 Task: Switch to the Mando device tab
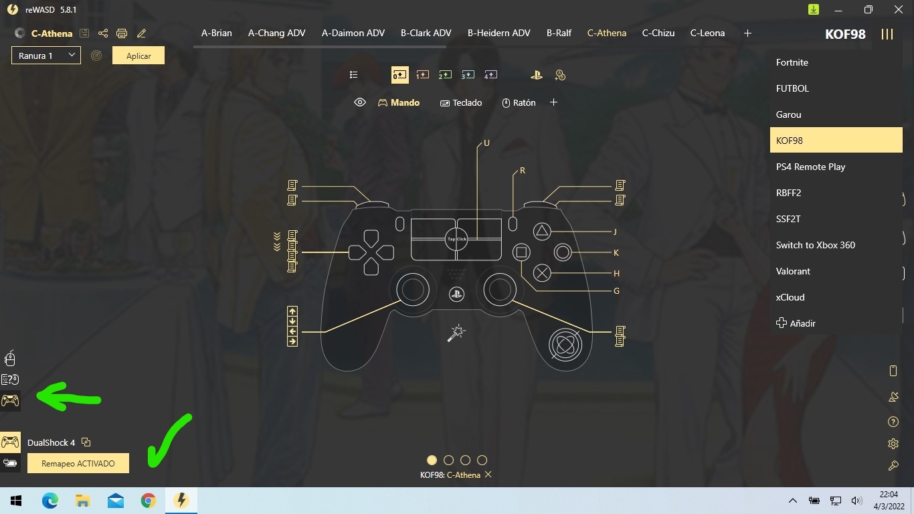point(399,102)
